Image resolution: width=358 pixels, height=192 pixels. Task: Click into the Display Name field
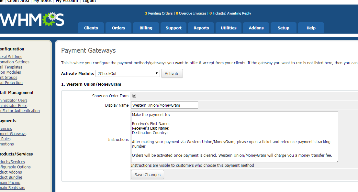(x=164, y=105)
